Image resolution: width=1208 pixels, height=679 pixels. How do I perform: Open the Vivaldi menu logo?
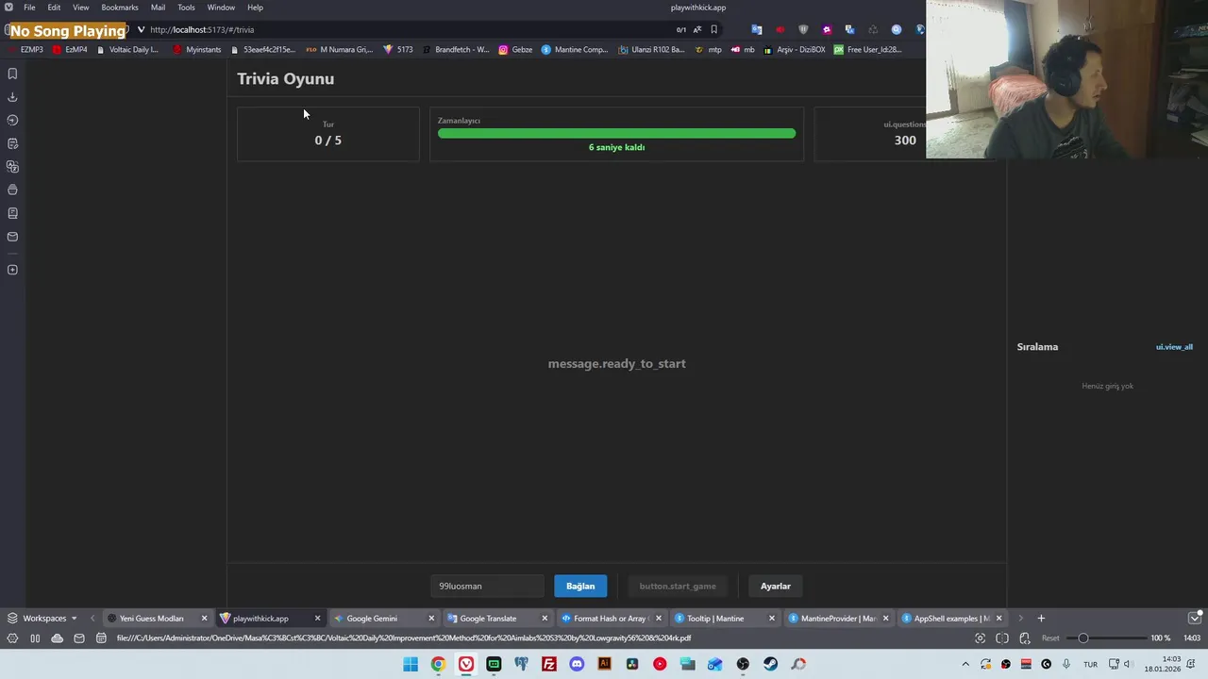click(x=8, y=8)
